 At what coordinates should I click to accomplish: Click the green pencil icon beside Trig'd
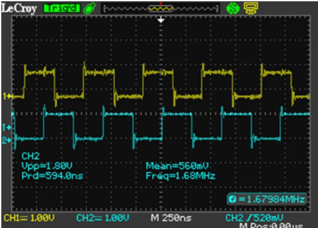point(90,8)
